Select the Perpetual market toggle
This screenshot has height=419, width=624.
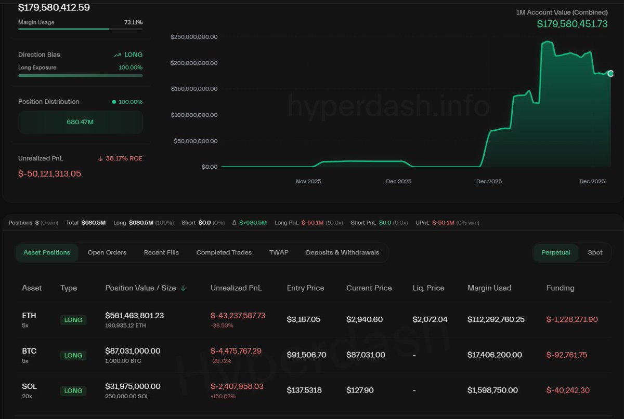(x=556, y=252)
